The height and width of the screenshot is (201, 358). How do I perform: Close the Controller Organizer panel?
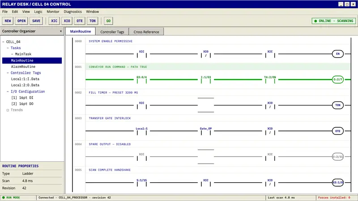point(61,31)
